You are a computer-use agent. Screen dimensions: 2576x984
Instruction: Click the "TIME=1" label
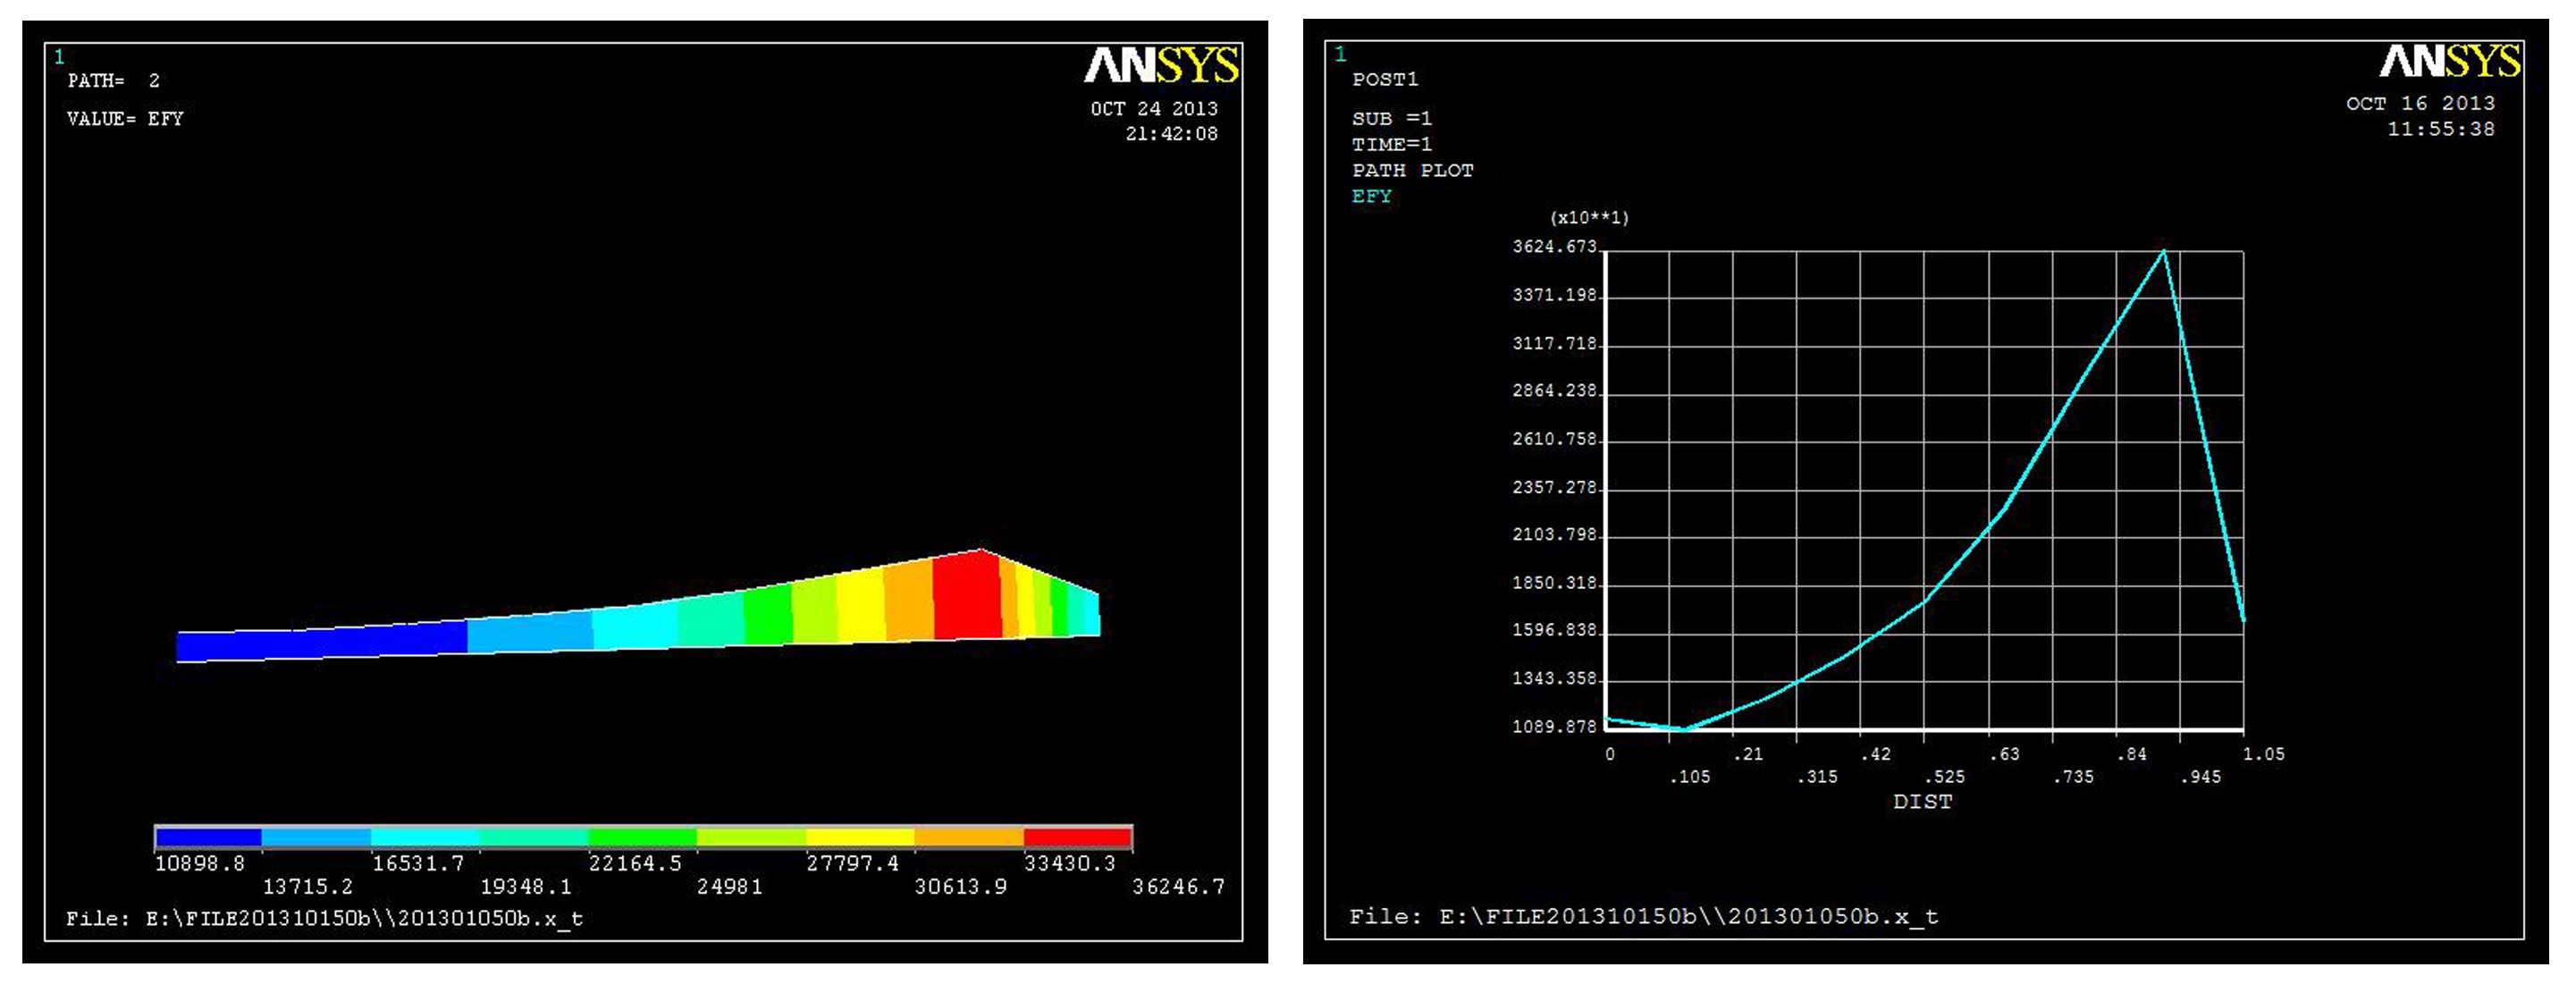point(1392,145)
